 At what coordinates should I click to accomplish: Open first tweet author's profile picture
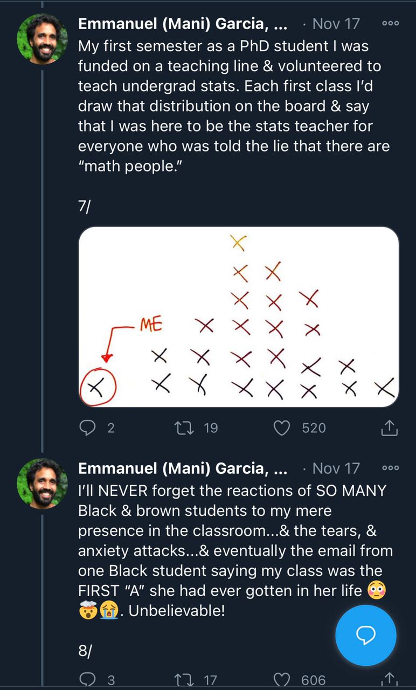[x=43, y=39]
